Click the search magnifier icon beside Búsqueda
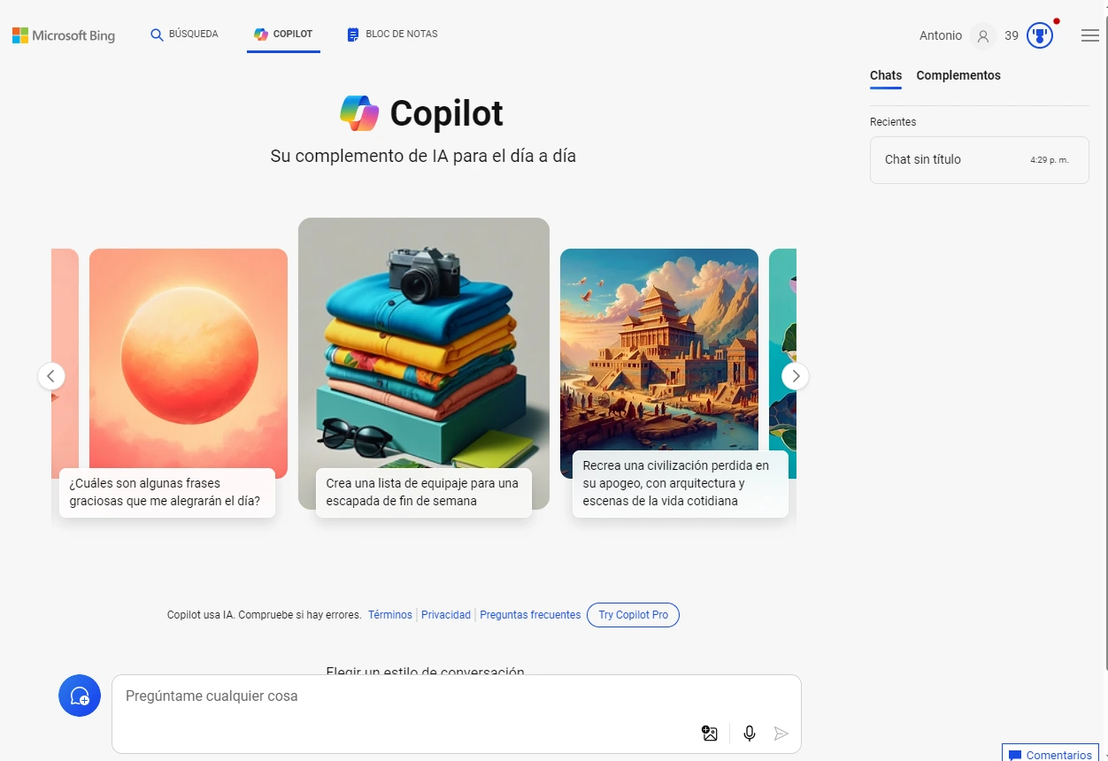Image resolution: width=1108 pixels, height=761 pixels. coord(157,35)
